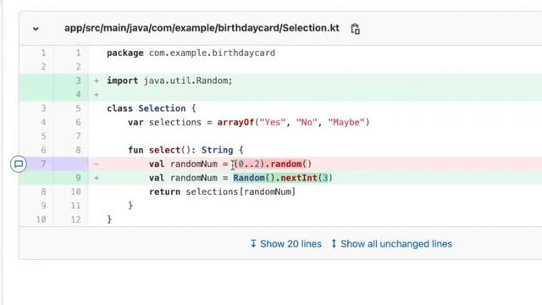Click removed line with (0..2).random()

coord(230,164)
